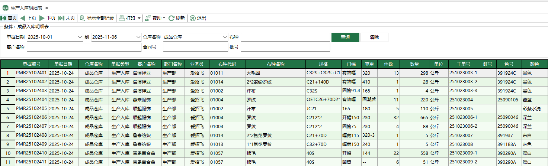Click the 合同号 input field
This screenshot has width=548, height=166.
click(195, 47)
